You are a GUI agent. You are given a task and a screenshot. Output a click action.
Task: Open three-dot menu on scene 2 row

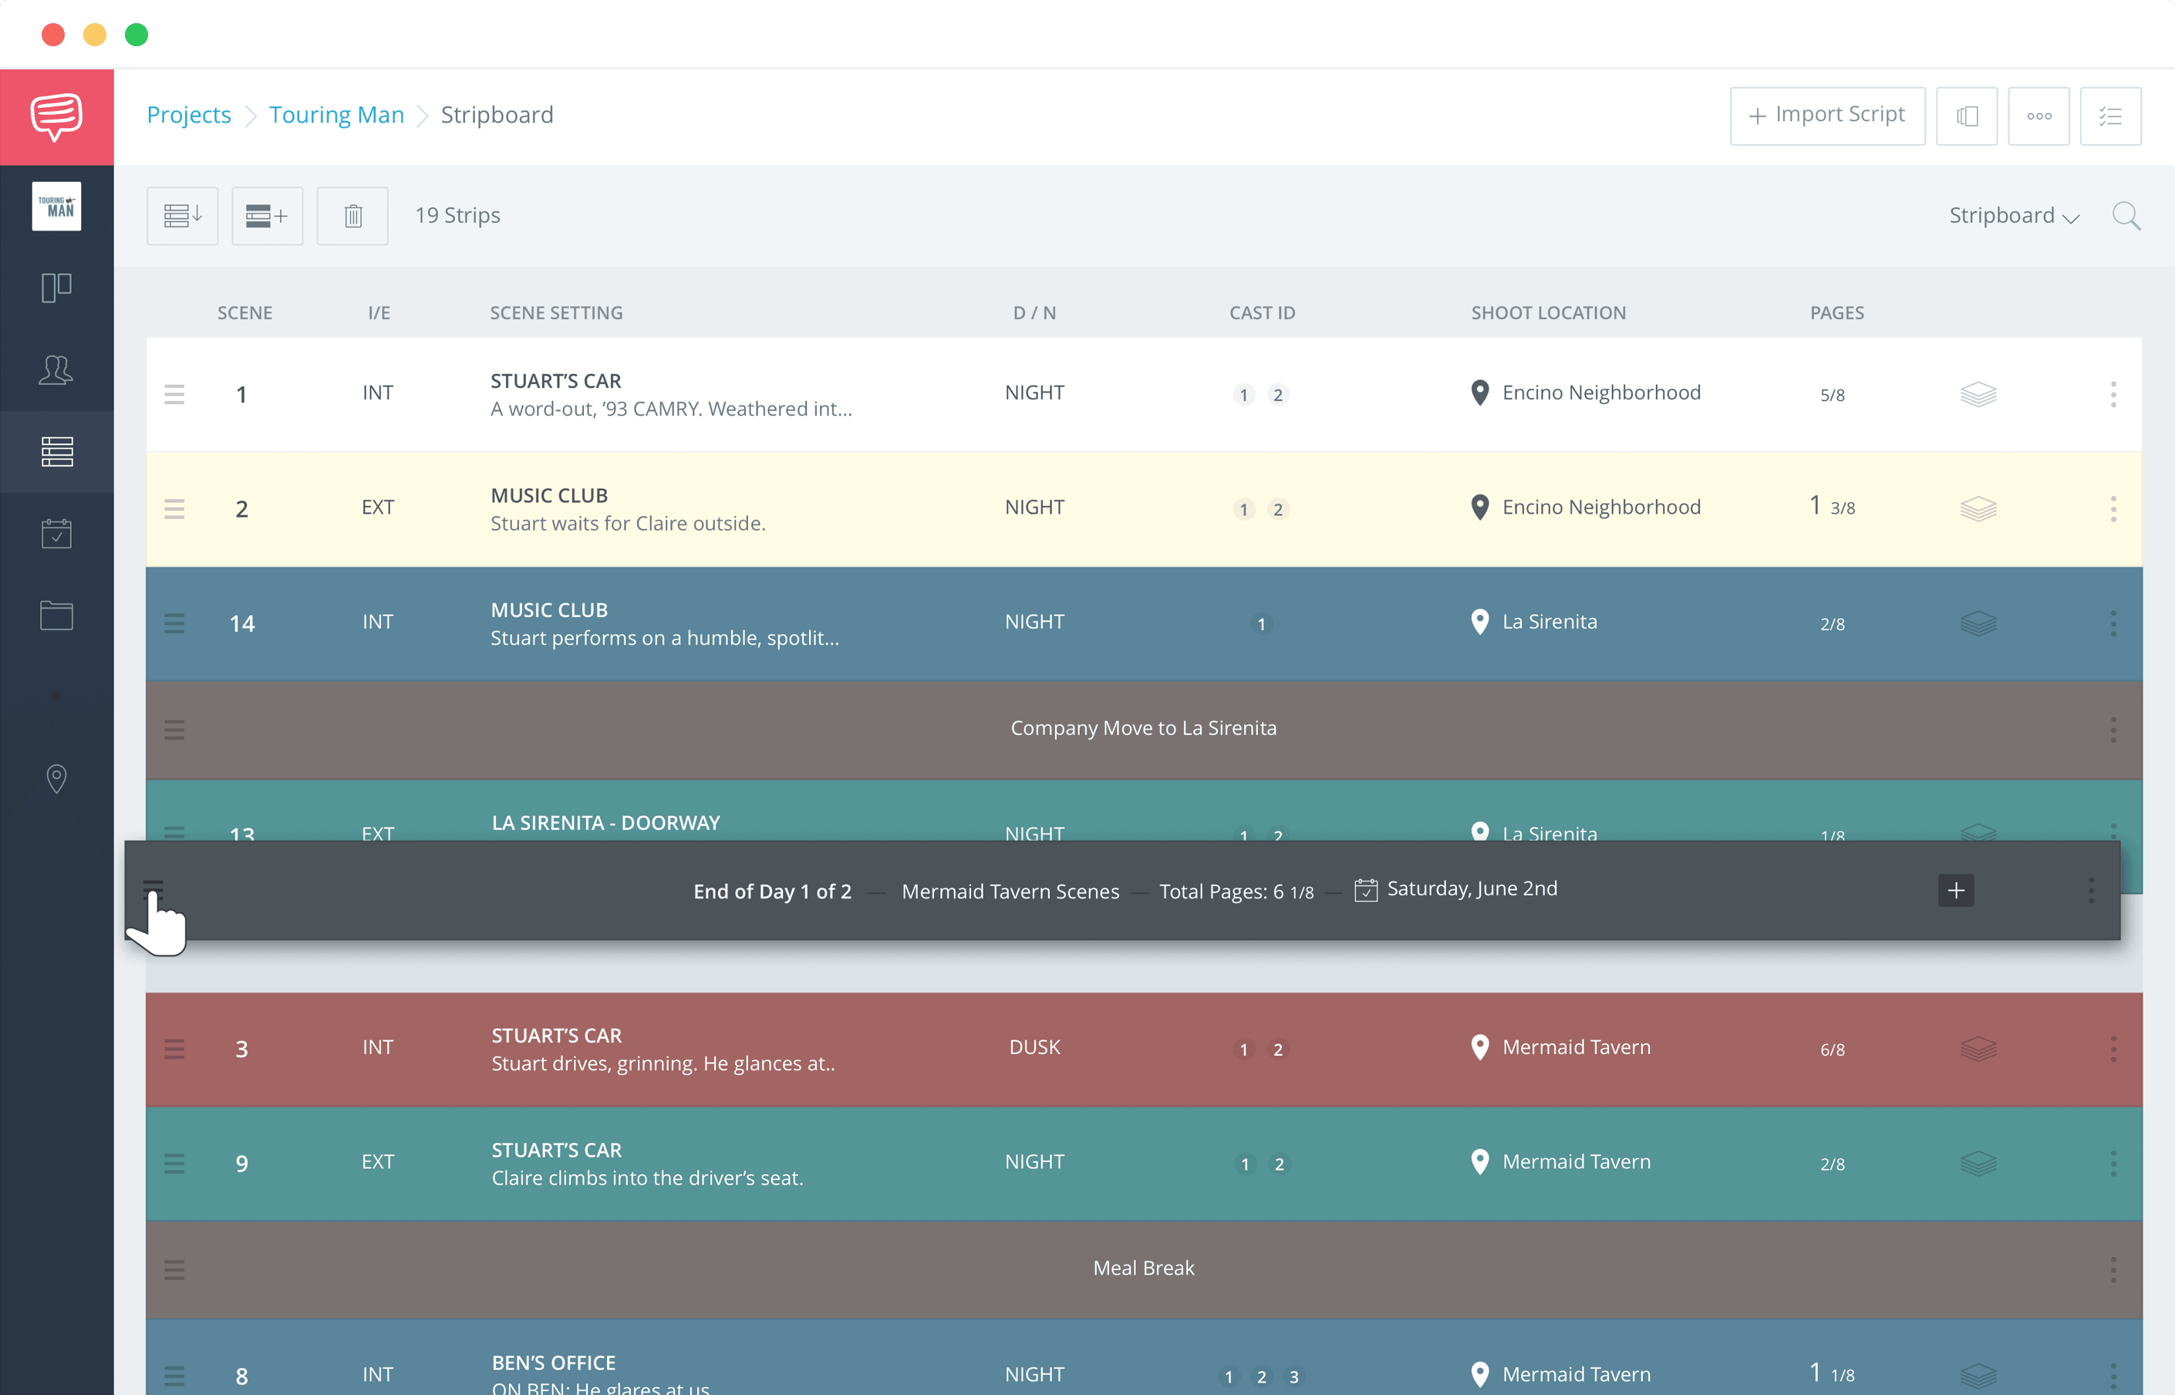2113,508
